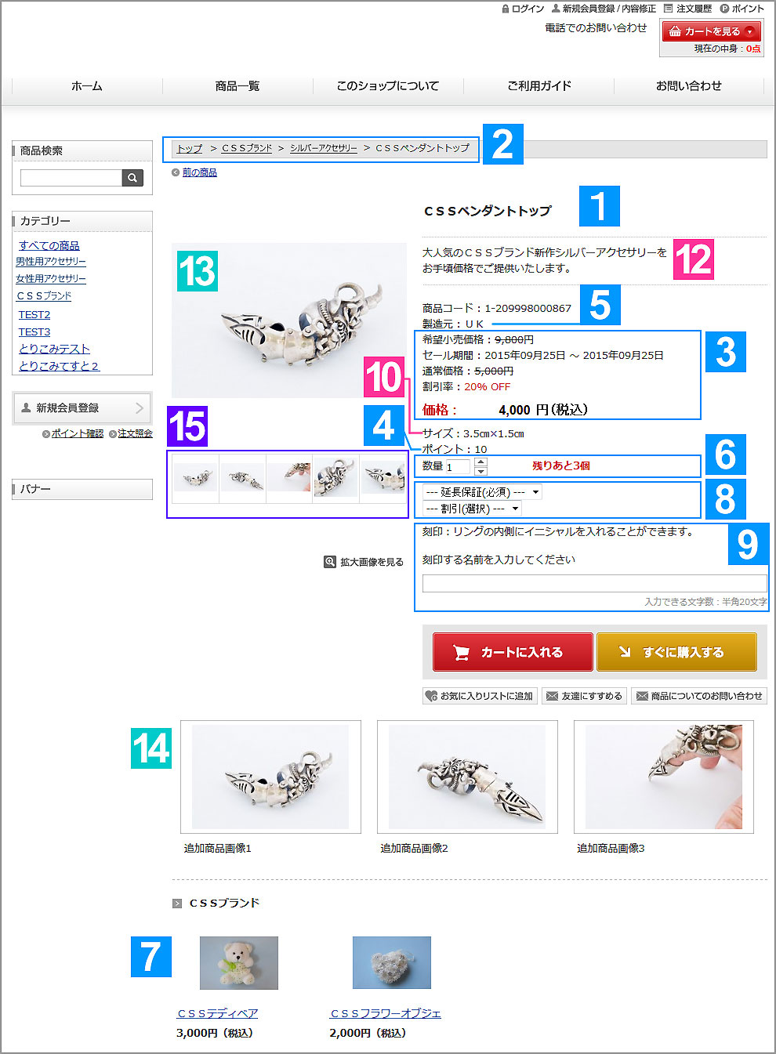
Task: Increase quantity with the up arrow
Action: pyautogui.click(x=481, y=462)
